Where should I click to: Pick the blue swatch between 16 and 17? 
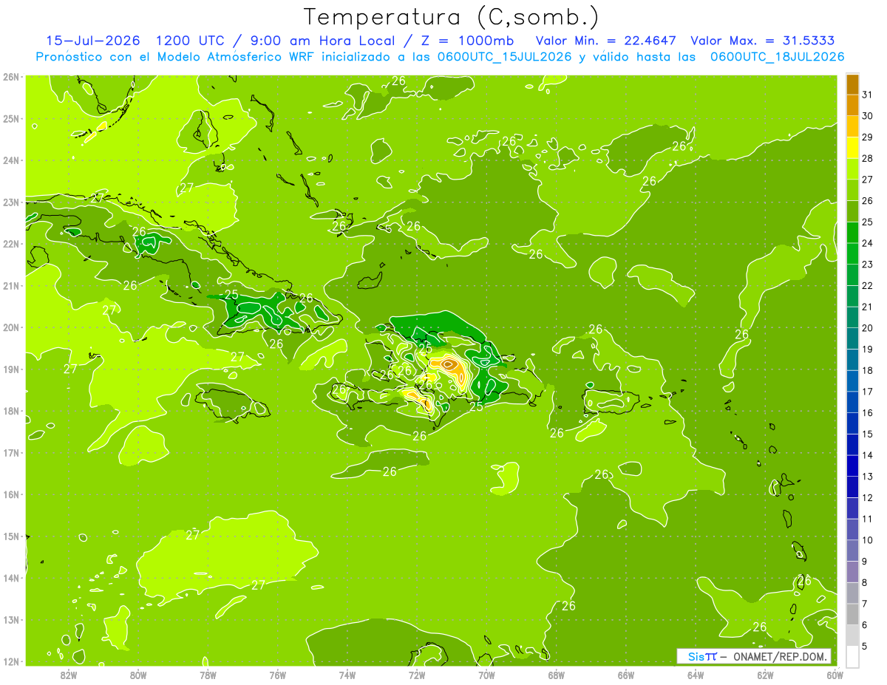852,402
